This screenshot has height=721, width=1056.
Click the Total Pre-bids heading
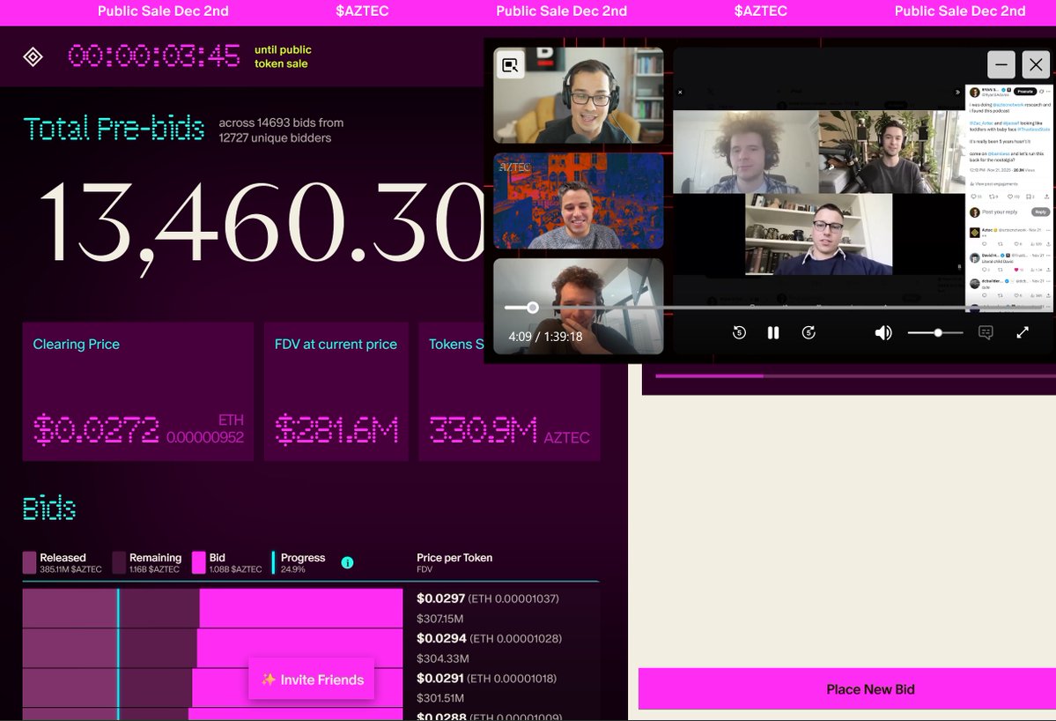coord(114,129)
